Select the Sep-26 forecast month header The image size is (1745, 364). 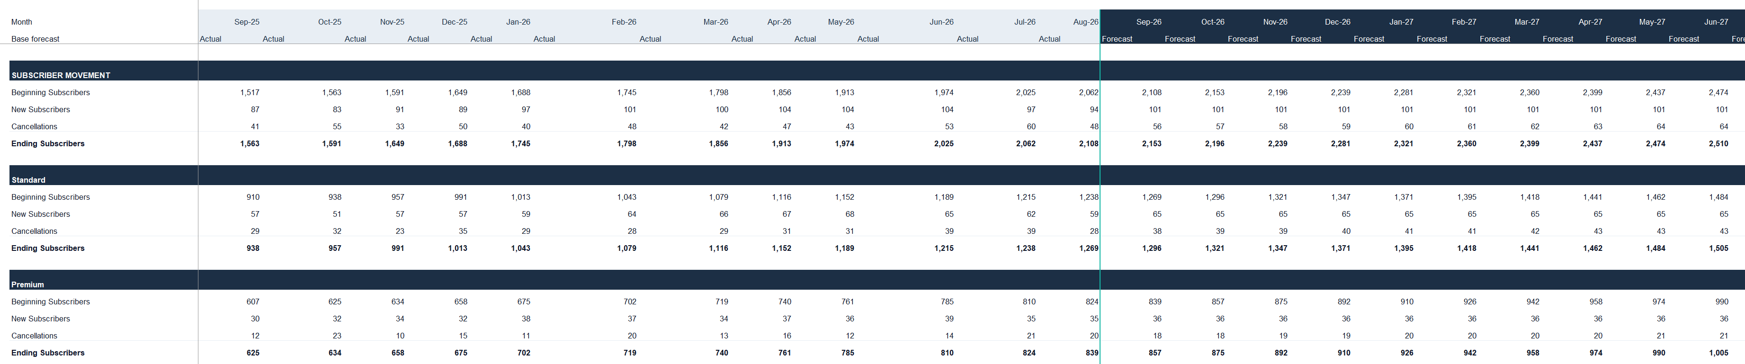[1148, 22]
